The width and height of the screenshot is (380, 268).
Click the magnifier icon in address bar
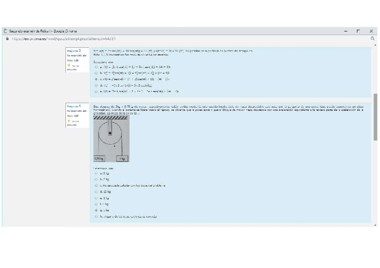click(x=373, y=39)
